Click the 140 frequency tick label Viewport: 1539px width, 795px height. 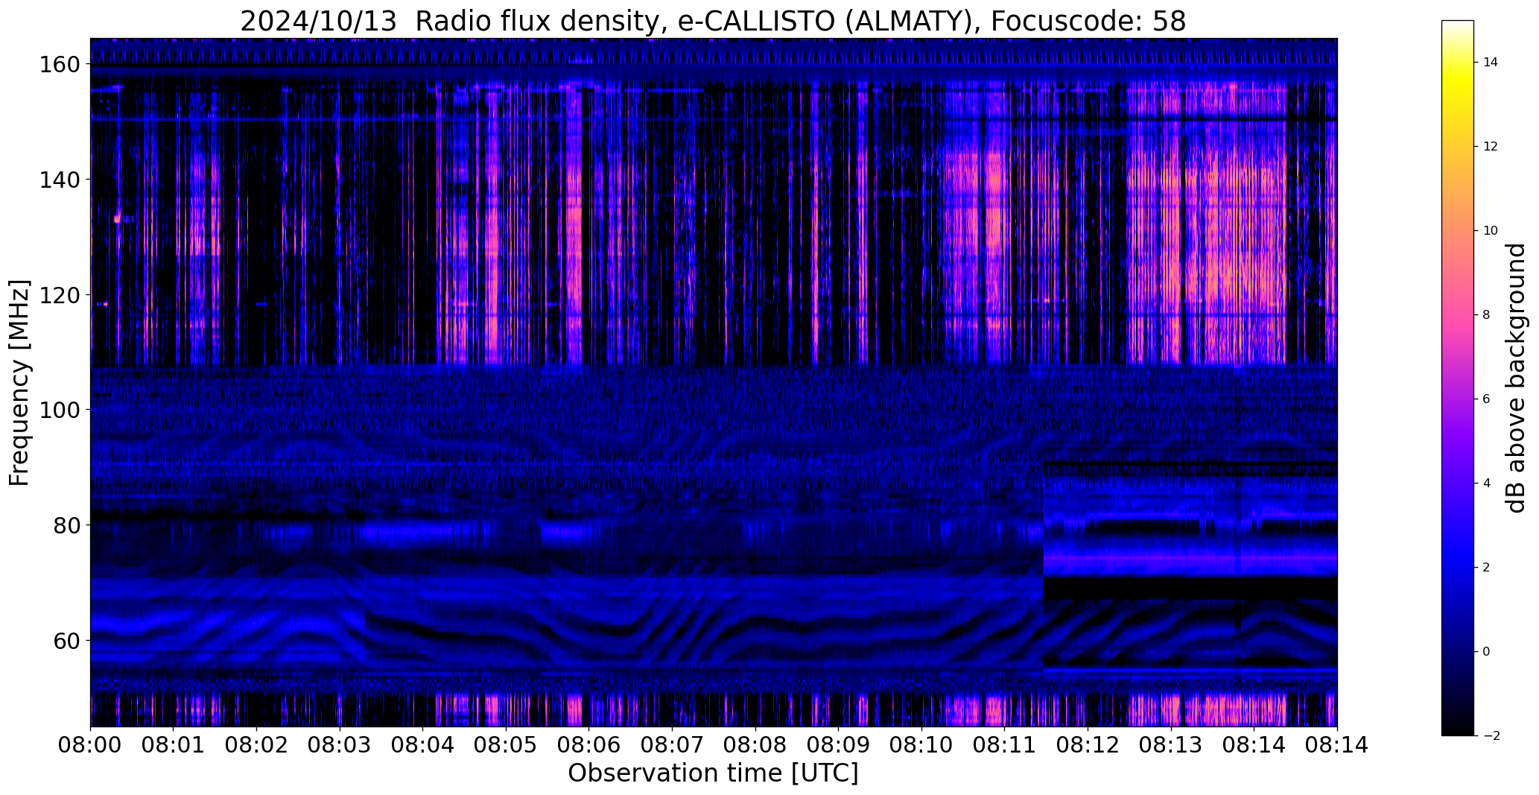point(58,180)
